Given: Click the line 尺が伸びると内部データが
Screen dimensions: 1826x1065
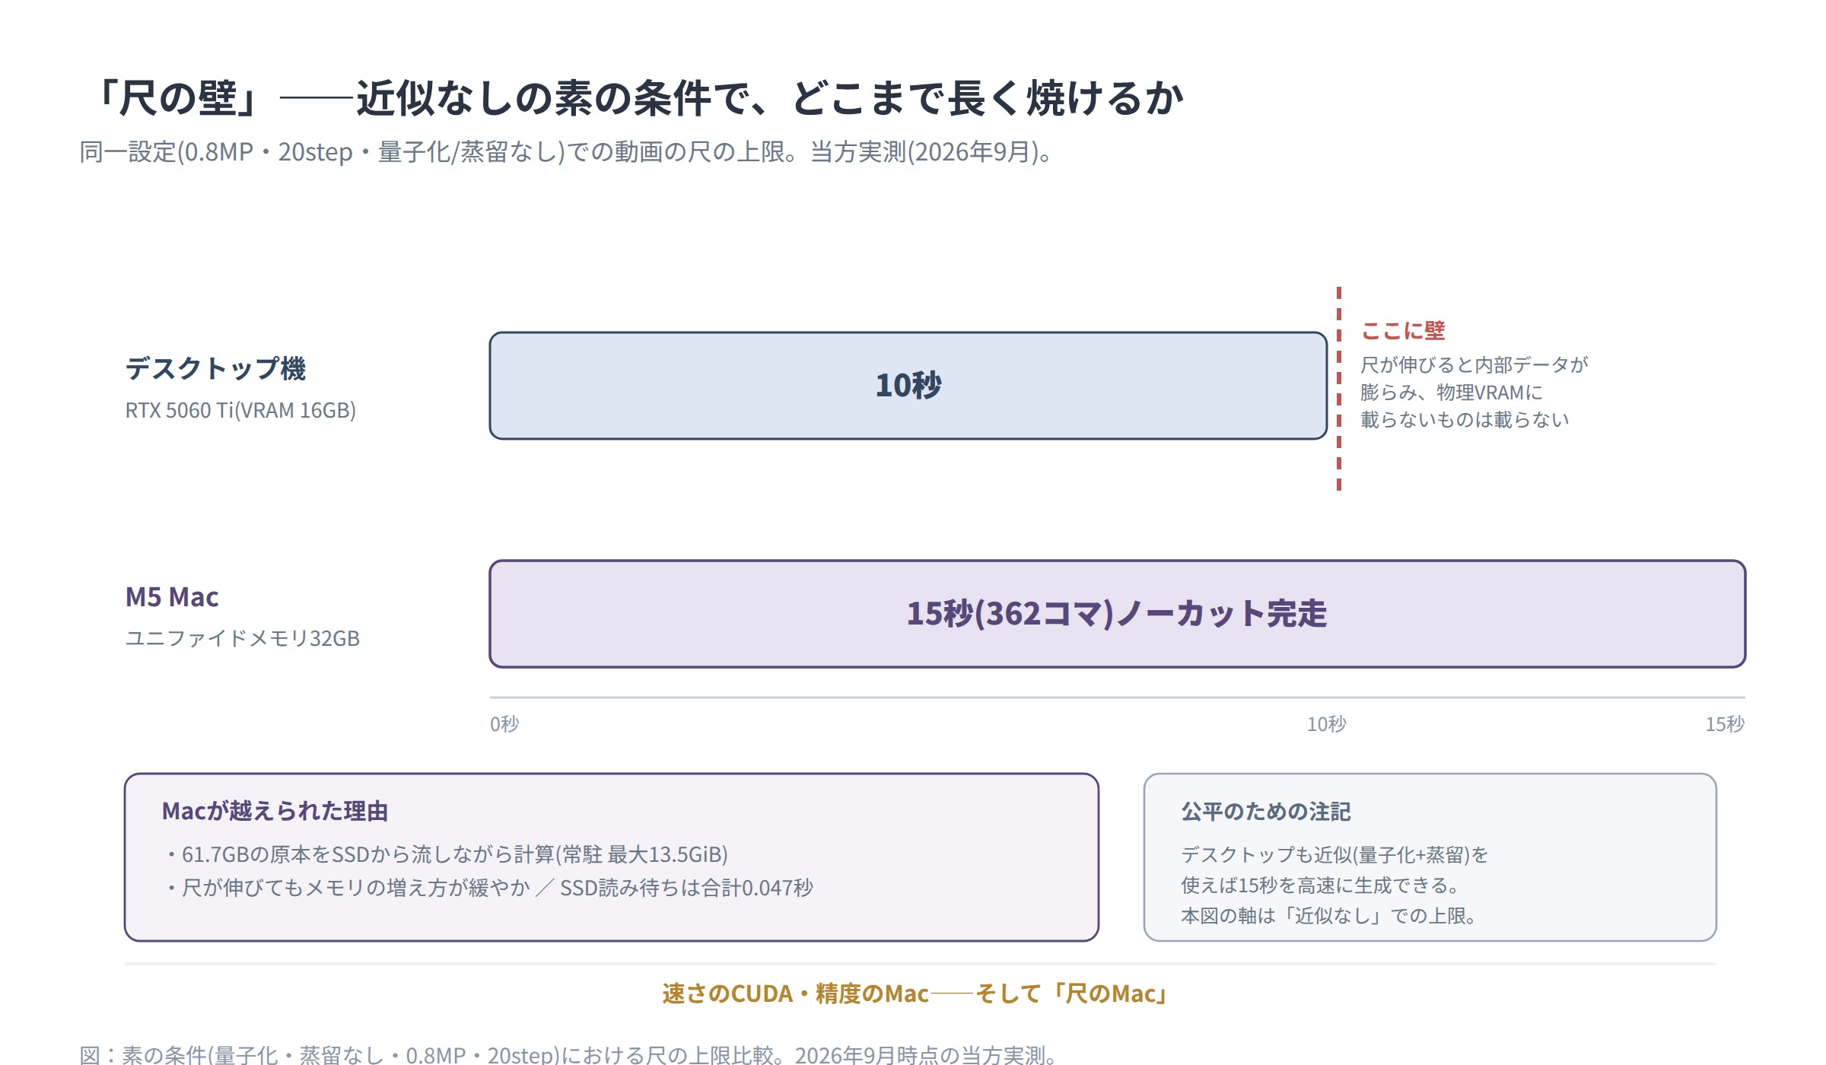Looking at the screenshot, I should 1474,365.
